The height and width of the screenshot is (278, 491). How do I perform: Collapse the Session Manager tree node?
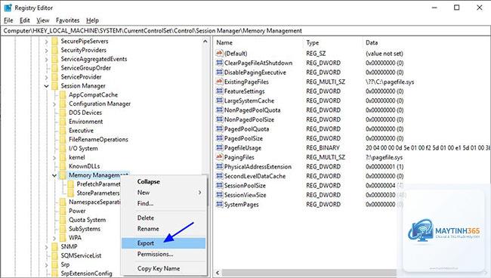(x=46, y=86)
